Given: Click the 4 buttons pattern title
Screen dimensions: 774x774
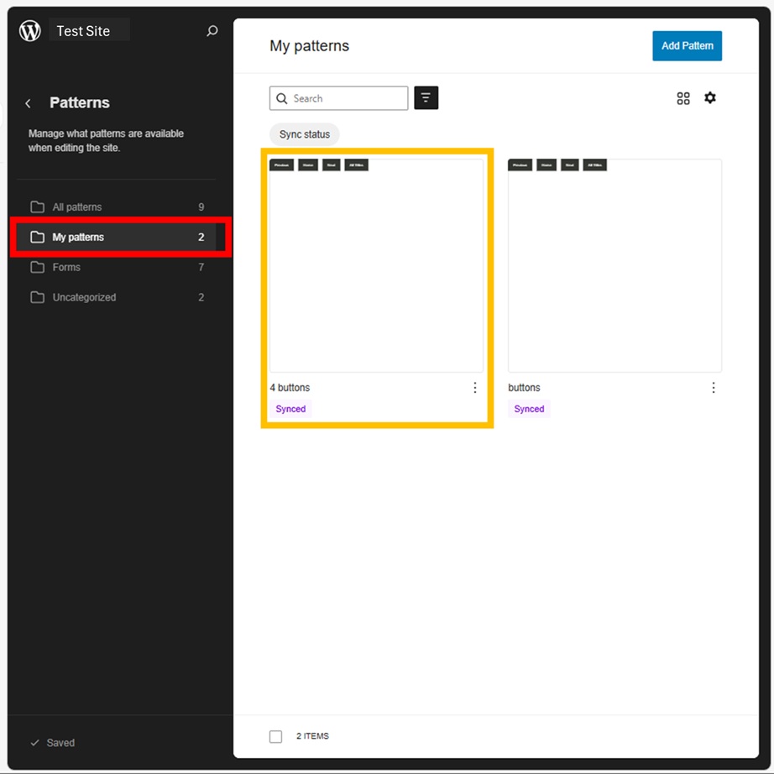Looking at the screenshot, I should [290, 388].
